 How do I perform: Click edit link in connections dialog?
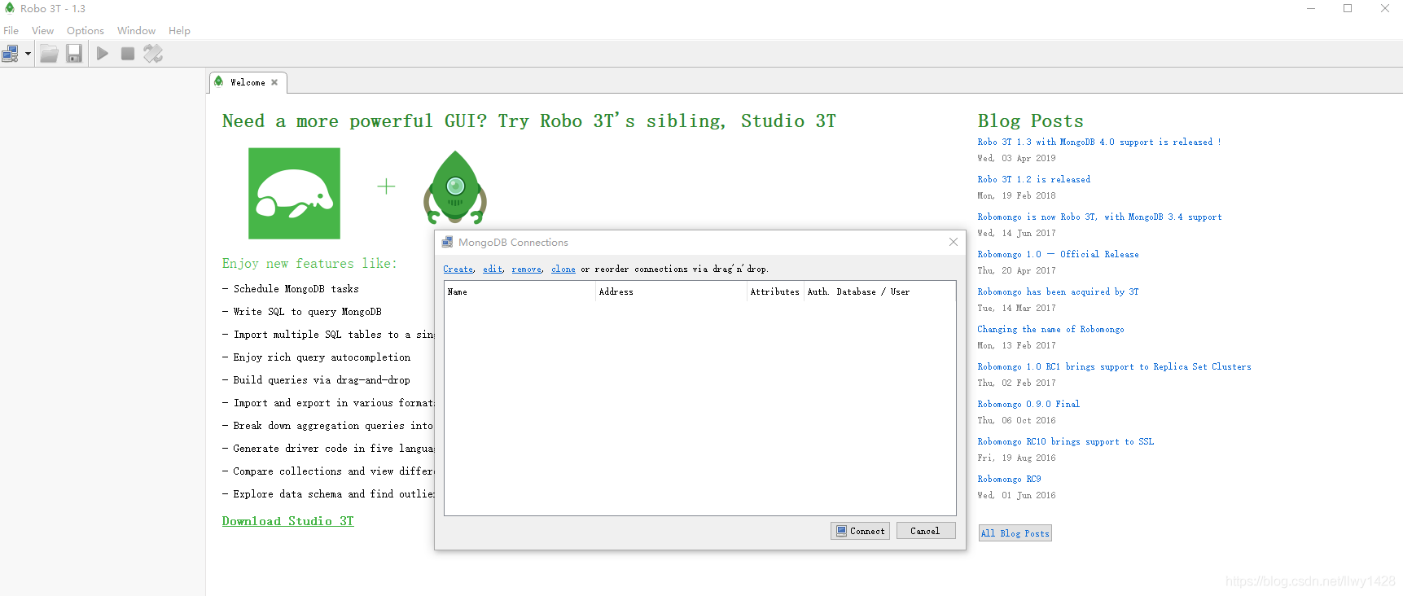[x=493, y=270]
